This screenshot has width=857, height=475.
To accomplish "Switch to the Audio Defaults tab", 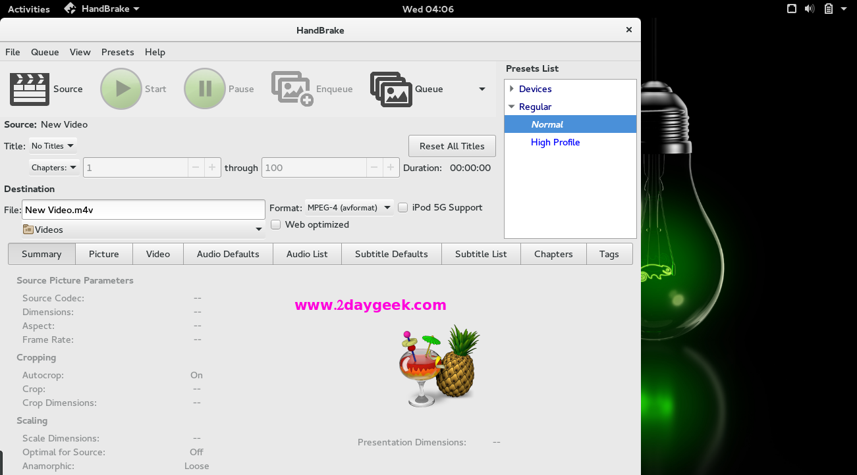I will (x=228, y=254).
